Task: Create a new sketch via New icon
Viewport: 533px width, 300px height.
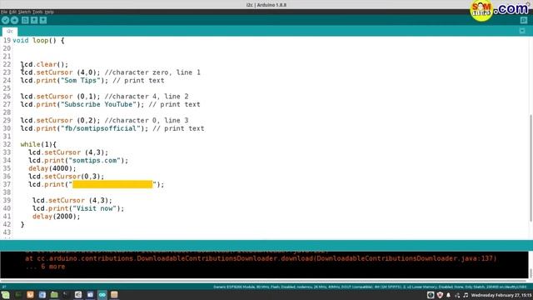Action: coord(25,20)
